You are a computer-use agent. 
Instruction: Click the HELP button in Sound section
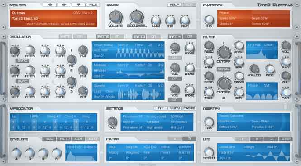coord(174,5)
